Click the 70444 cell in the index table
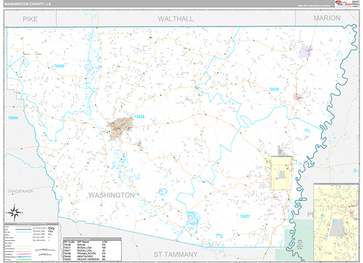 pos(67,256)
